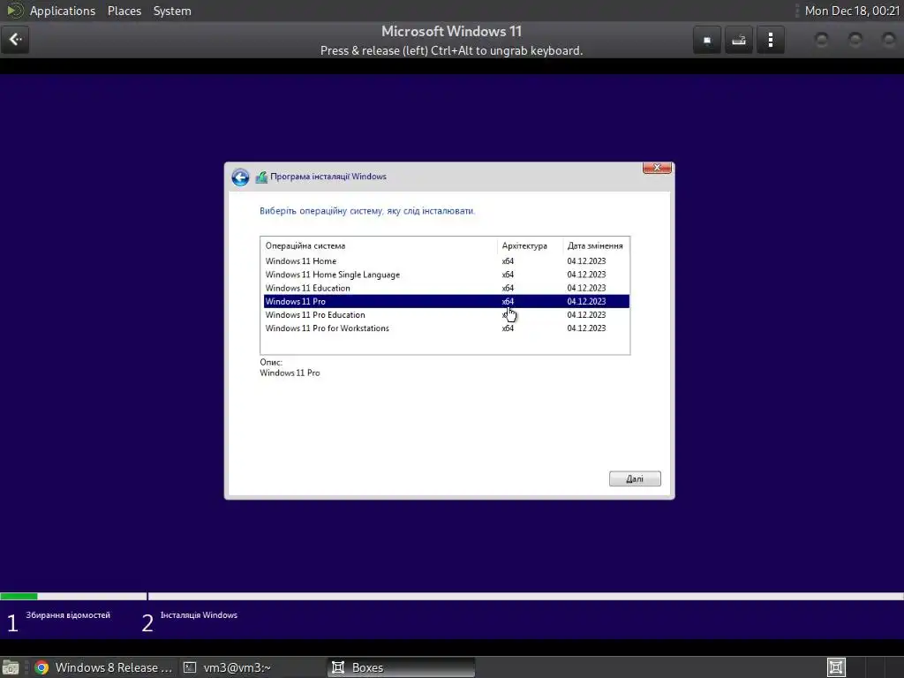Switch to Boxes taskbar item
This screenshot has width=904, height=678.
click(x=402, y=667)
